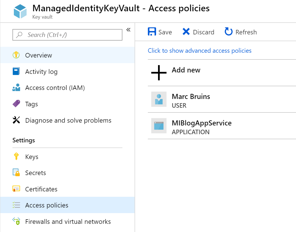The width and height of the screenshot is (296, 232).
Task: Show advanced access policies link
Action: (200, 51)
